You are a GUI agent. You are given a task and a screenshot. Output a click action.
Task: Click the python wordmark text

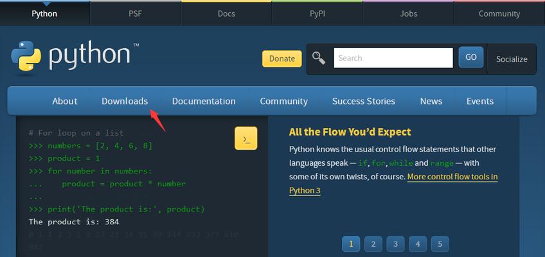tap(89, 55)
